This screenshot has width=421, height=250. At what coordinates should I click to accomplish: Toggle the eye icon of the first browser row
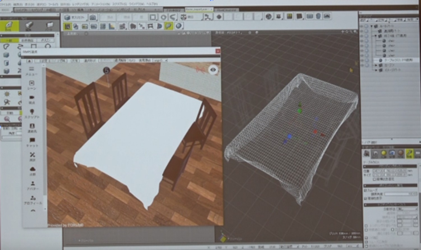click(361, 26)
